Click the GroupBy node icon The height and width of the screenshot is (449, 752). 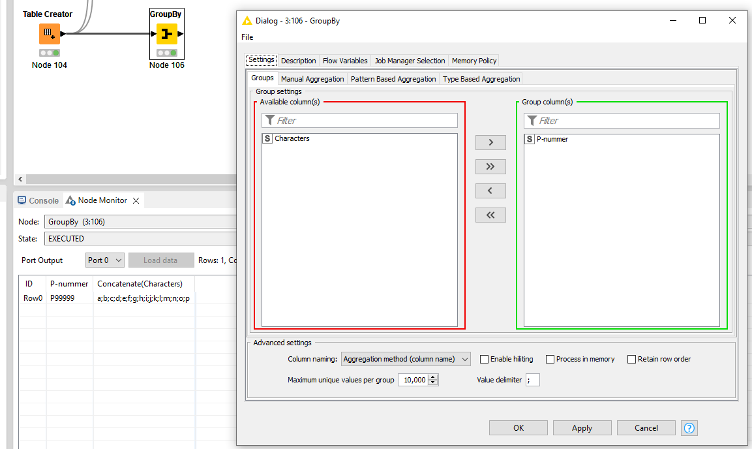[x=166, y=34]
